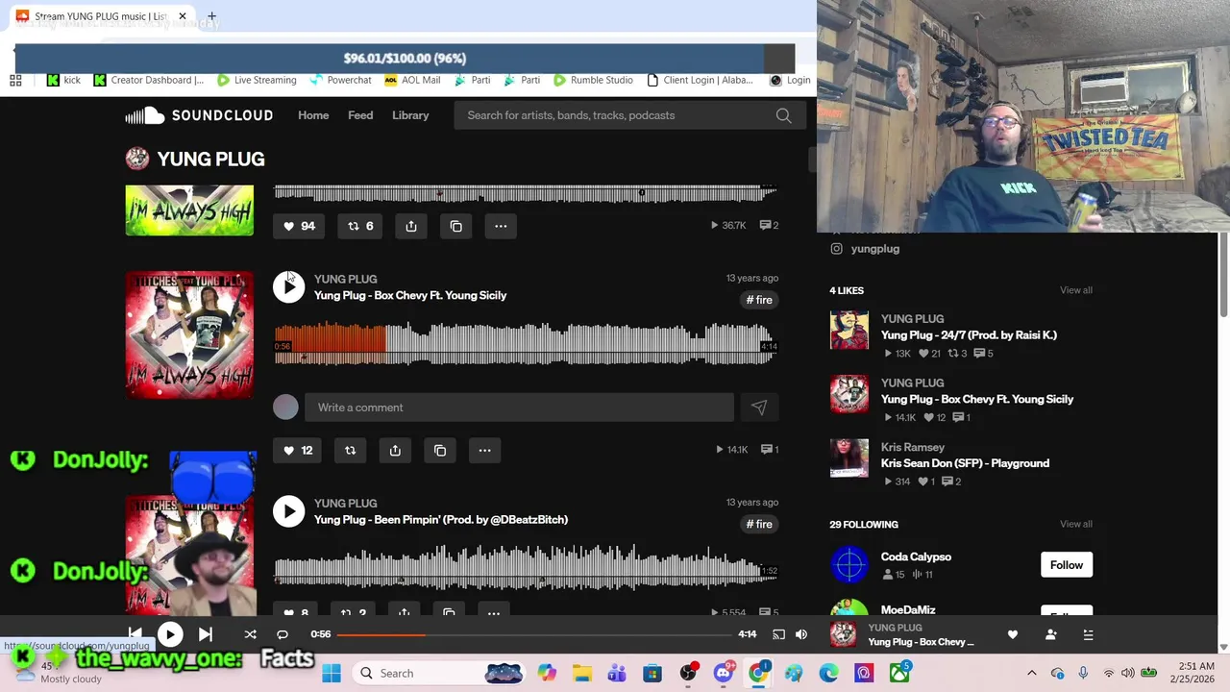Viewport: 1230px width, 692px height.
Task: Skip to previous track in player bar
Action: click(x=135, y=634)
